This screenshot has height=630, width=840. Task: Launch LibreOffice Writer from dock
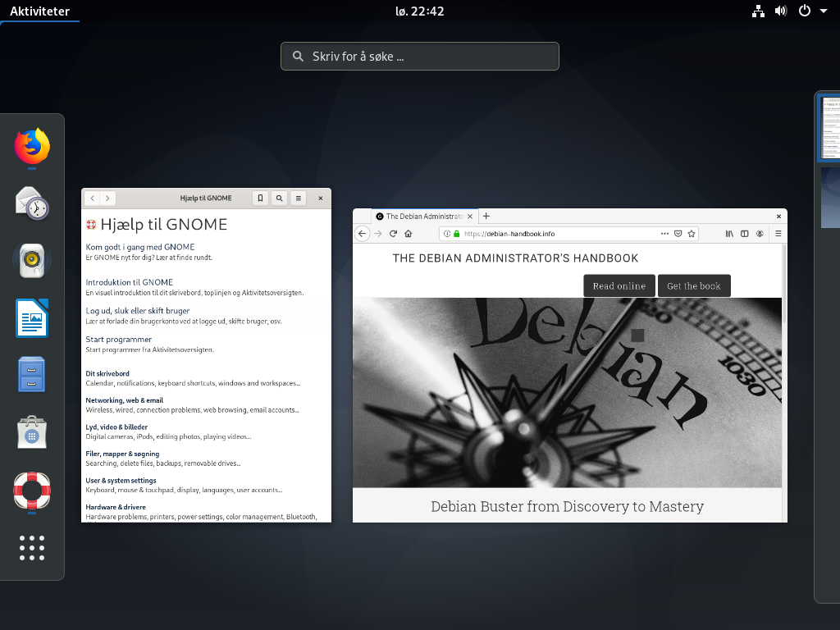tap(32, 317)
